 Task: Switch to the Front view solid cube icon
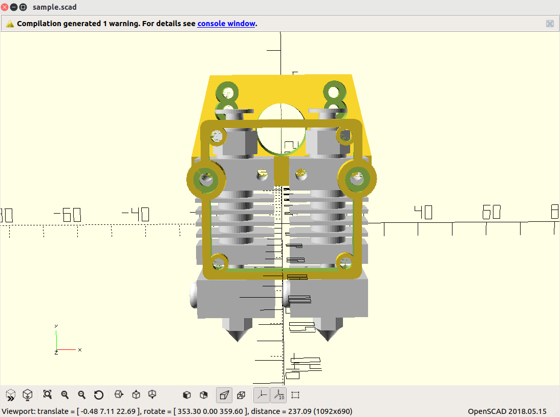(187, 395)
